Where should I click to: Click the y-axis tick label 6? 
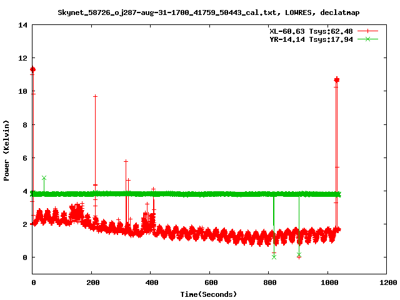point(25,158)
